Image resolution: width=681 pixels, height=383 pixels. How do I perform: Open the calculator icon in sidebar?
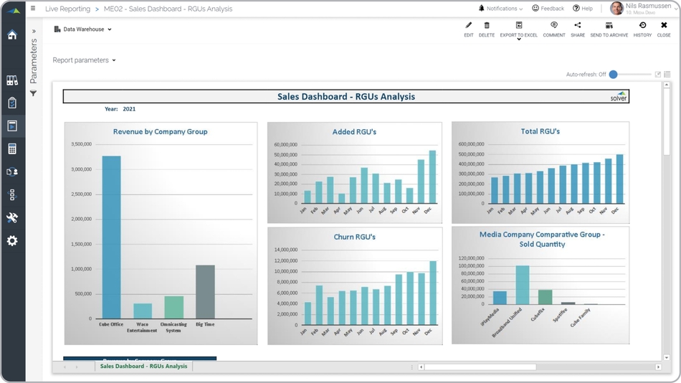coord(12,149)
